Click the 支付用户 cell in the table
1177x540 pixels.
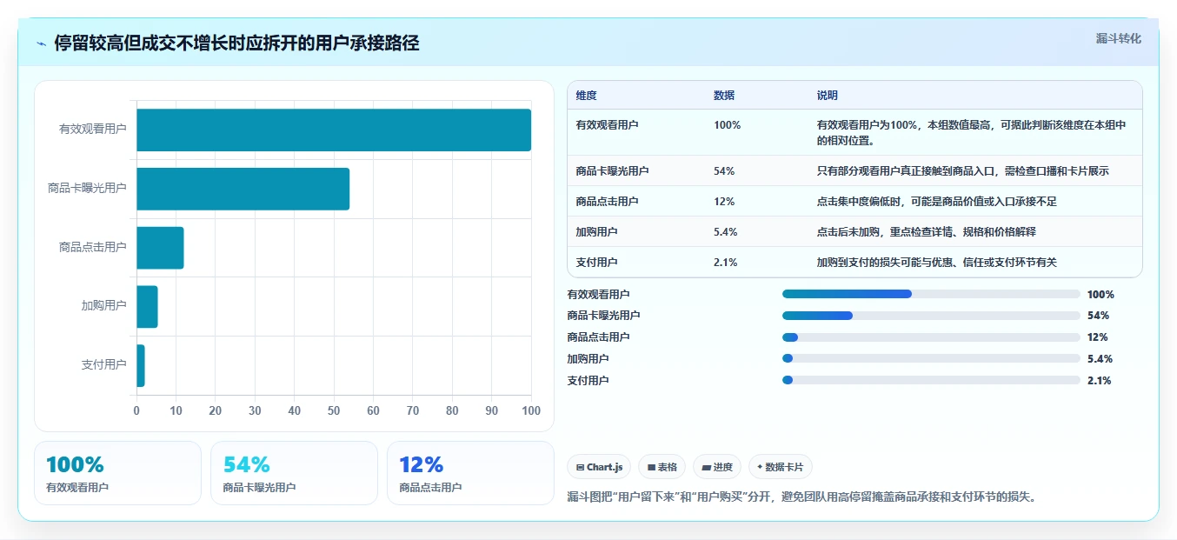[x=596, y=263]
